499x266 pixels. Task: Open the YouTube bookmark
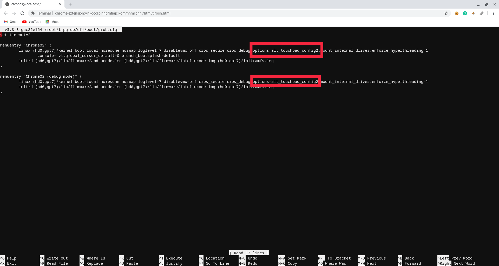(x=32, y=22)
